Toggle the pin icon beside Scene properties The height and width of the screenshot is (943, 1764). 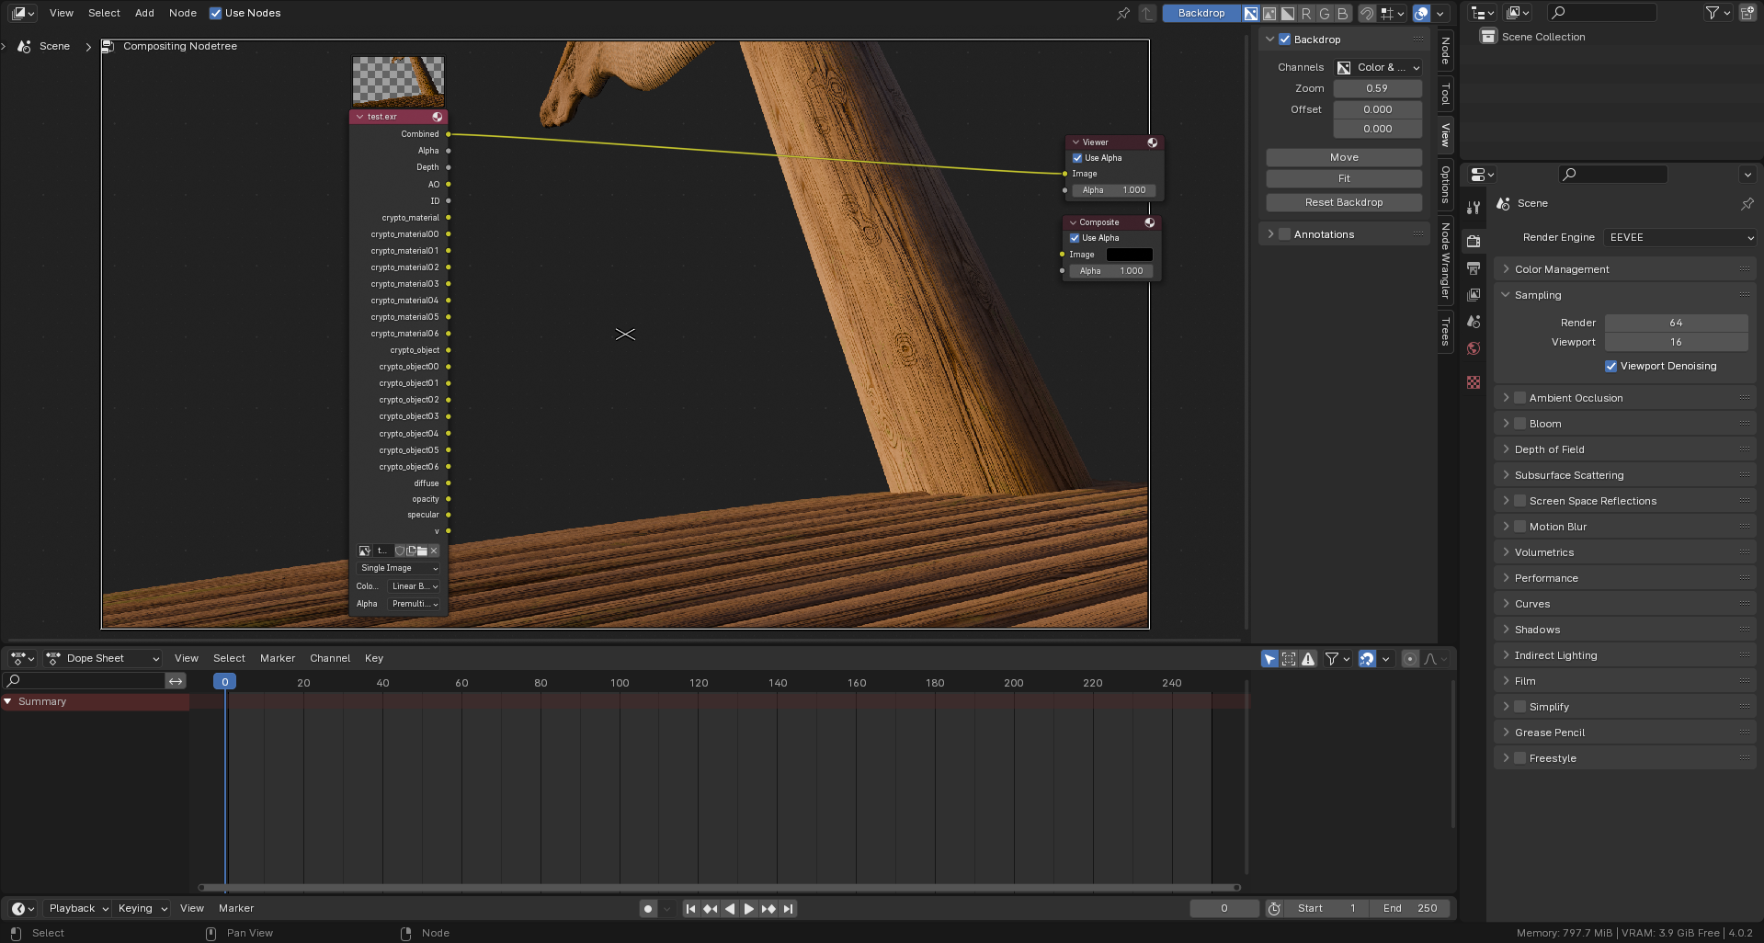[1747, 203]
